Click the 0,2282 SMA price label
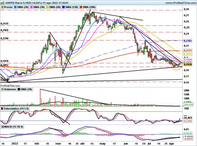This screenshot has width=197, height=146. point(188,40)
